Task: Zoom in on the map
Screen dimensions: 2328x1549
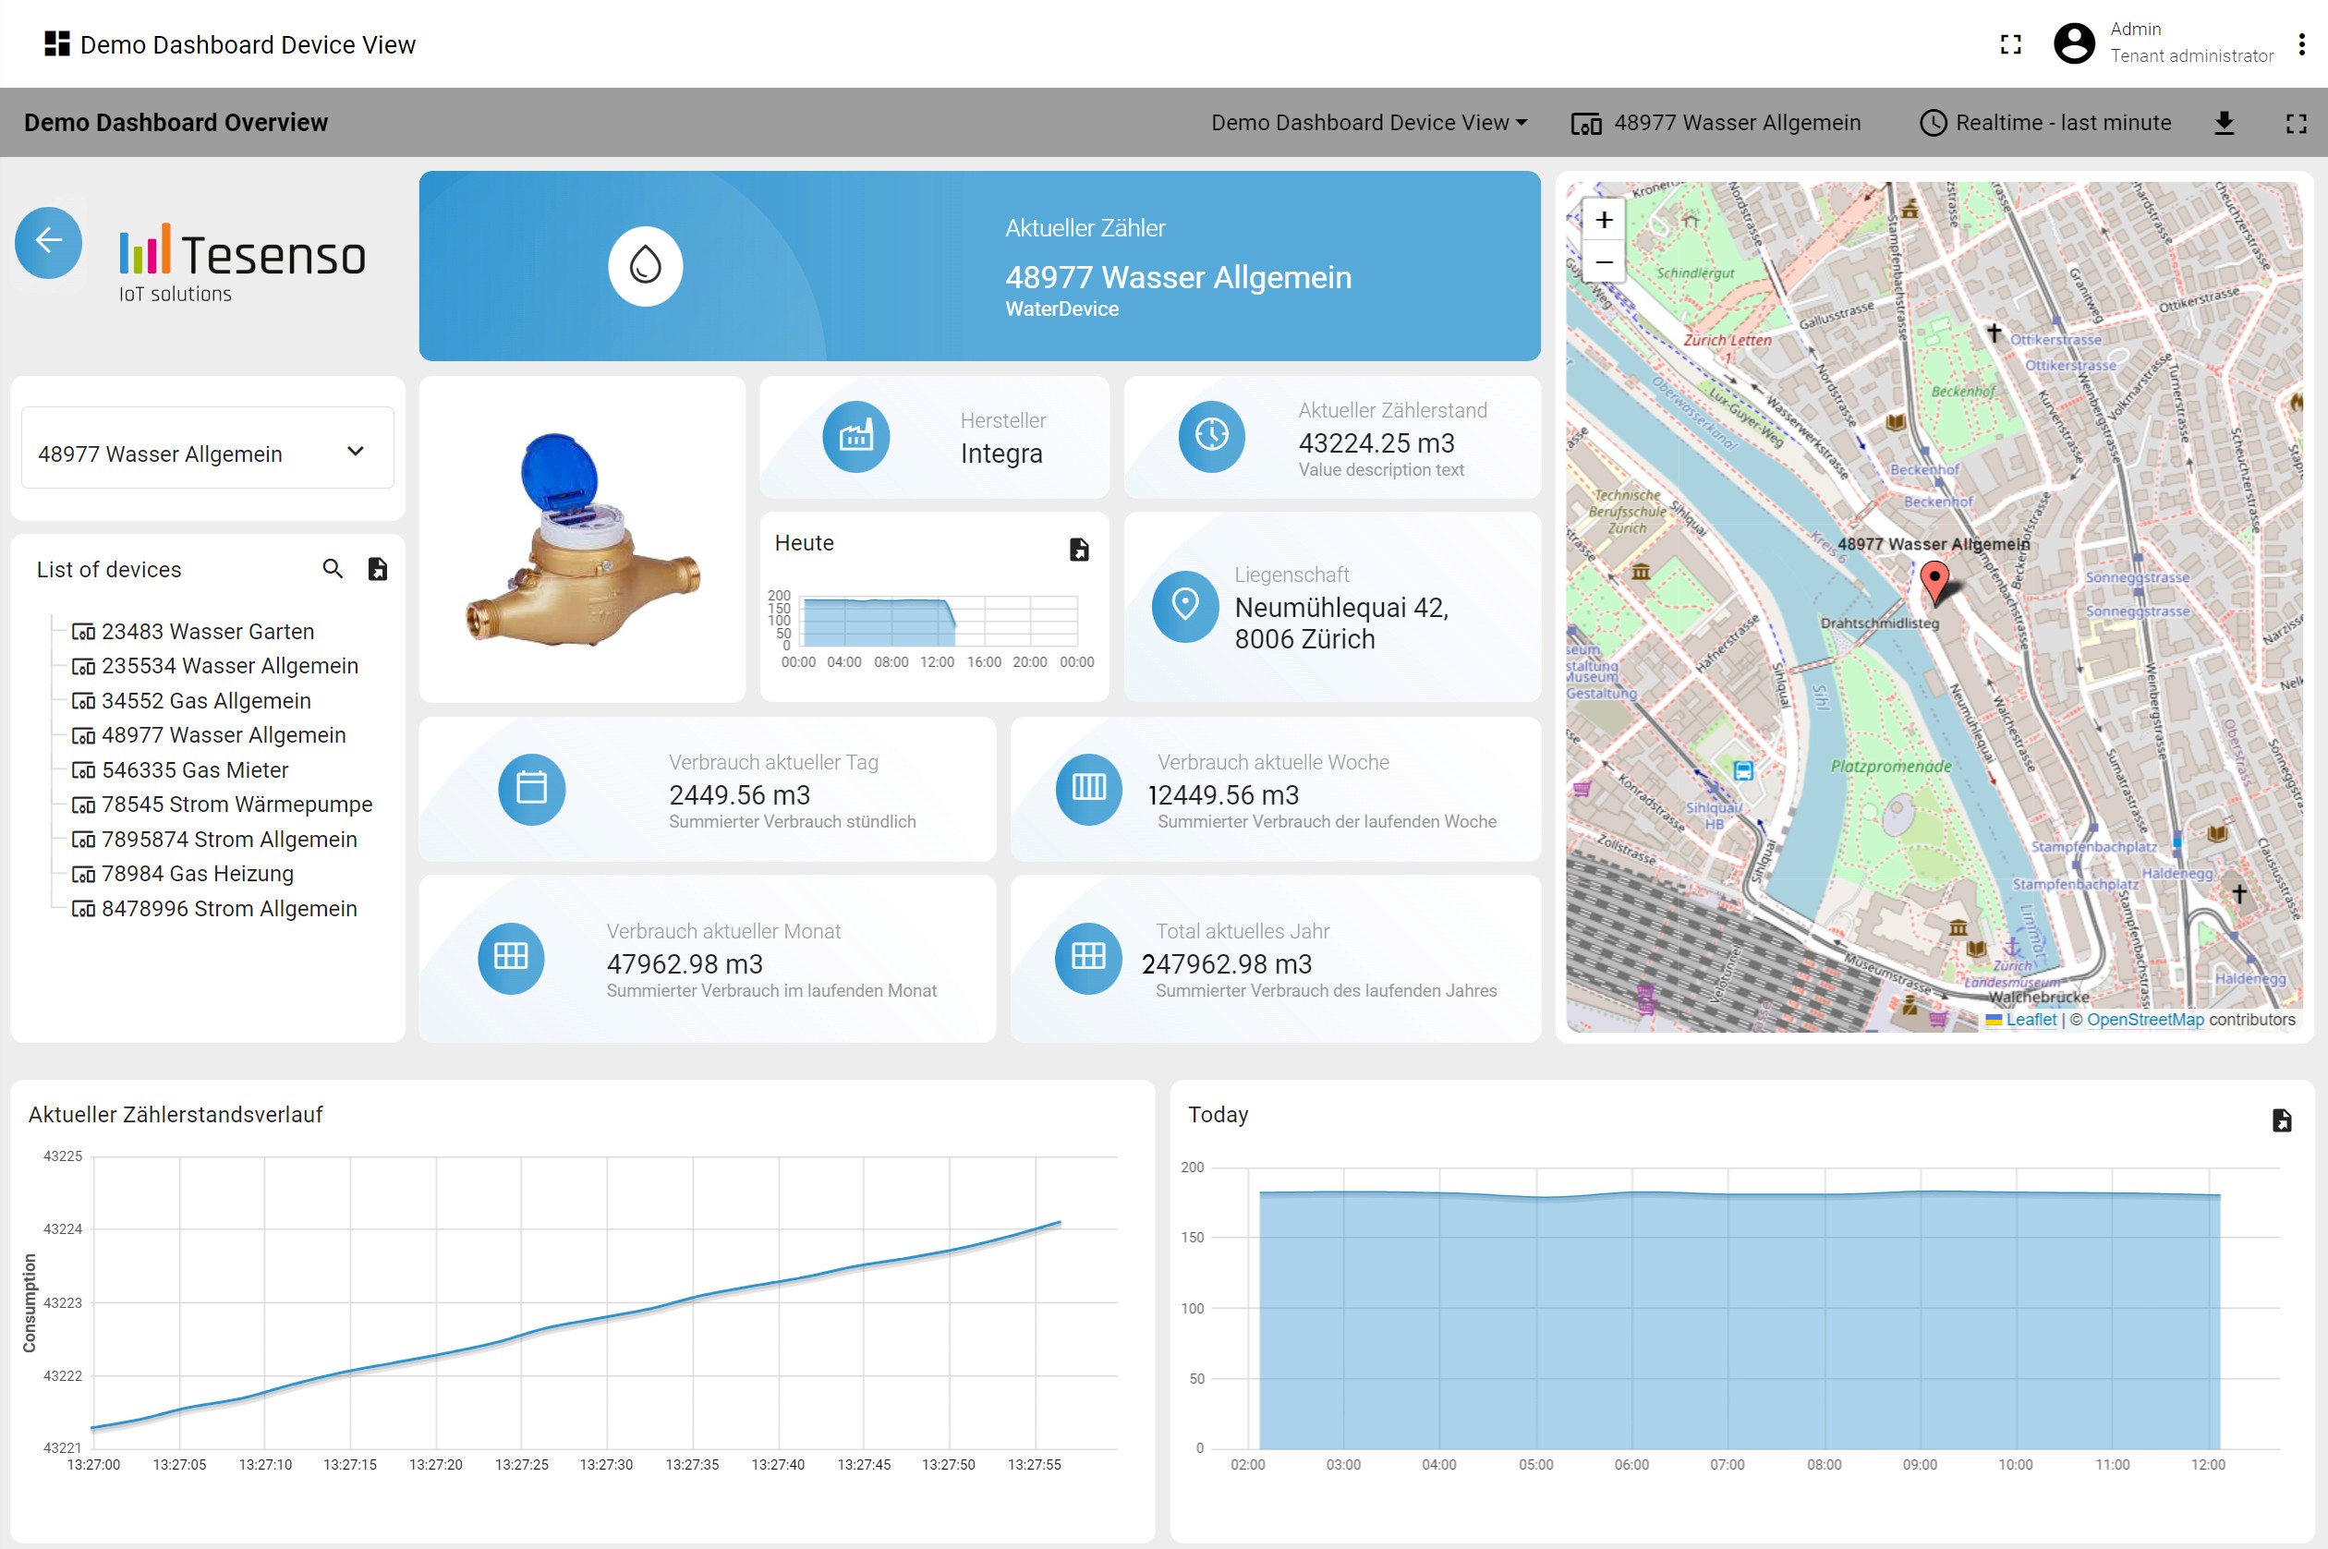Action: click(1604, 219)
